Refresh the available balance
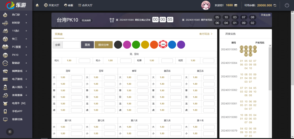Viewport: 294px width, 139px height. pos(275,5)
